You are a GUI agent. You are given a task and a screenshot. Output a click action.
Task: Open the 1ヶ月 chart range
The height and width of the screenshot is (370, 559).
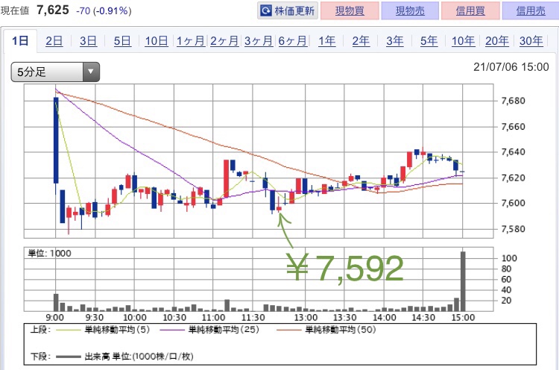[190, 41]
